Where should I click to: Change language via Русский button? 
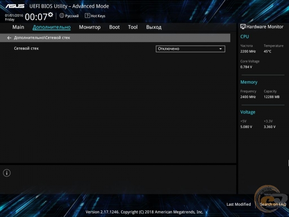(72, 16)
